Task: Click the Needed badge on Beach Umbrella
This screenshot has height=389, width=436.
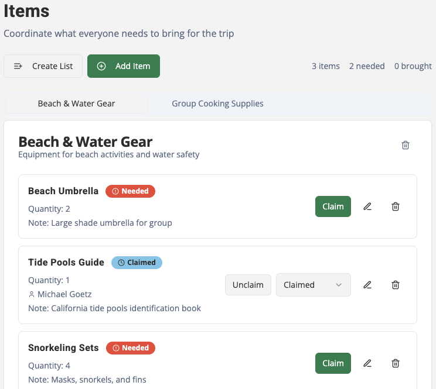Action: (x=130, y=191)
